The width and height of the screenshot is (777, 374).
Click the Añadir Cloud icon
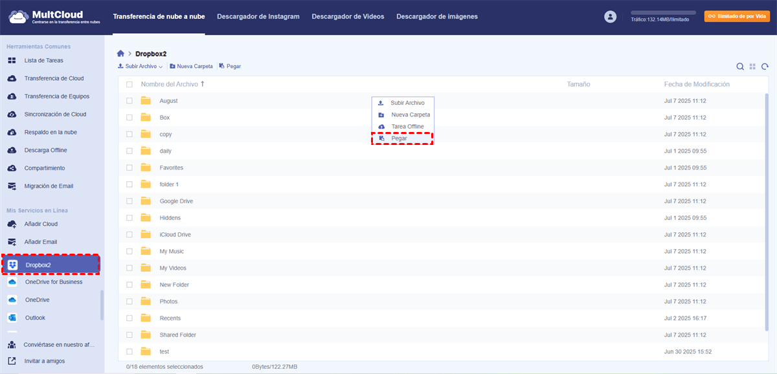[12, 224]
